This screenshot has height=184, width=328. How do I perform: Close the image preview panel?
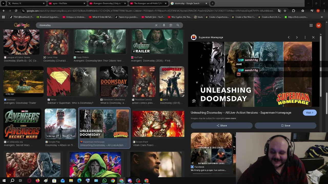313,37
